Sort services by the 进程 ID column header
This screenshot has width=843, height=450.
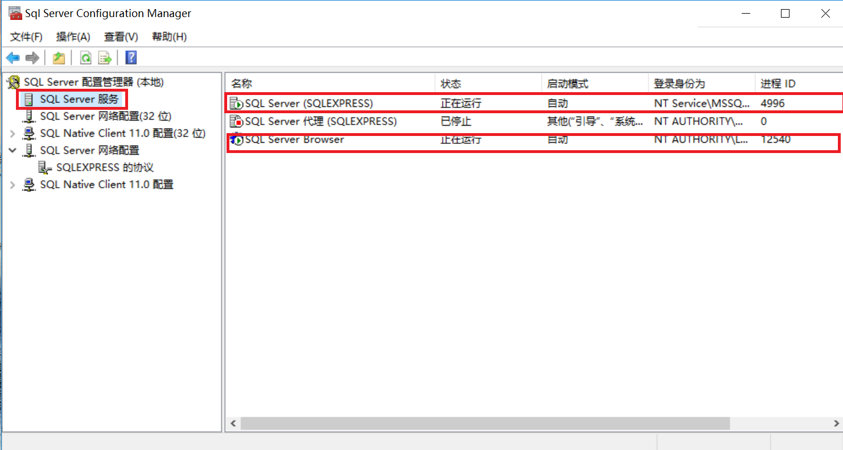tap(799, 84)
